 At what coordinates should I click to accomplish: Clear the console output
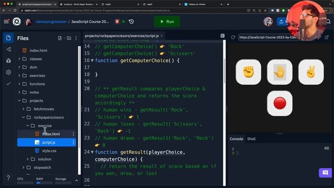point(326,148)
